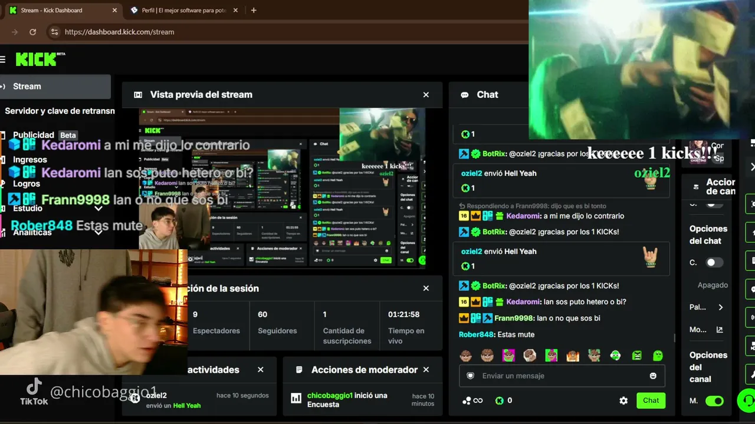Screen dimensions: 755x424
Task: Click the Cantidad de suscripciones stat
Action: [347, 328]
